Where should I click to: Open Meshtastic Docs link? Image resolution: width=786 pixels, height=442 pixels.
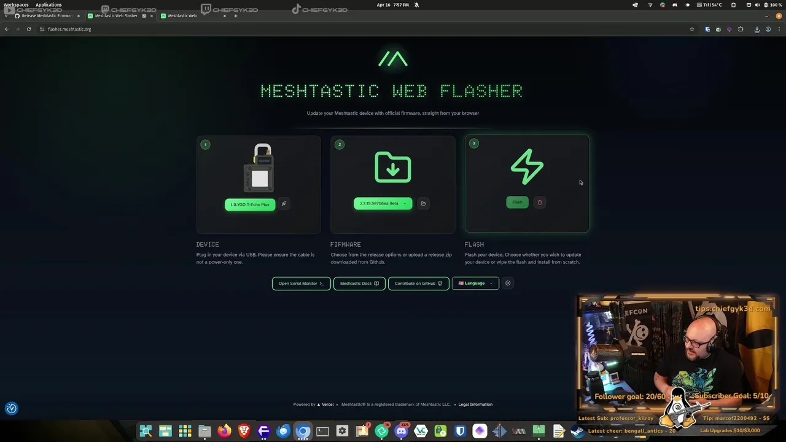pos(359,284)
